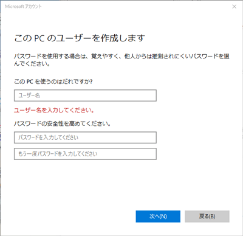The height and width of the screenshot is (236, 243).
Task: Click the ユーザー名 input field
Action: click(x=85, y=95)
